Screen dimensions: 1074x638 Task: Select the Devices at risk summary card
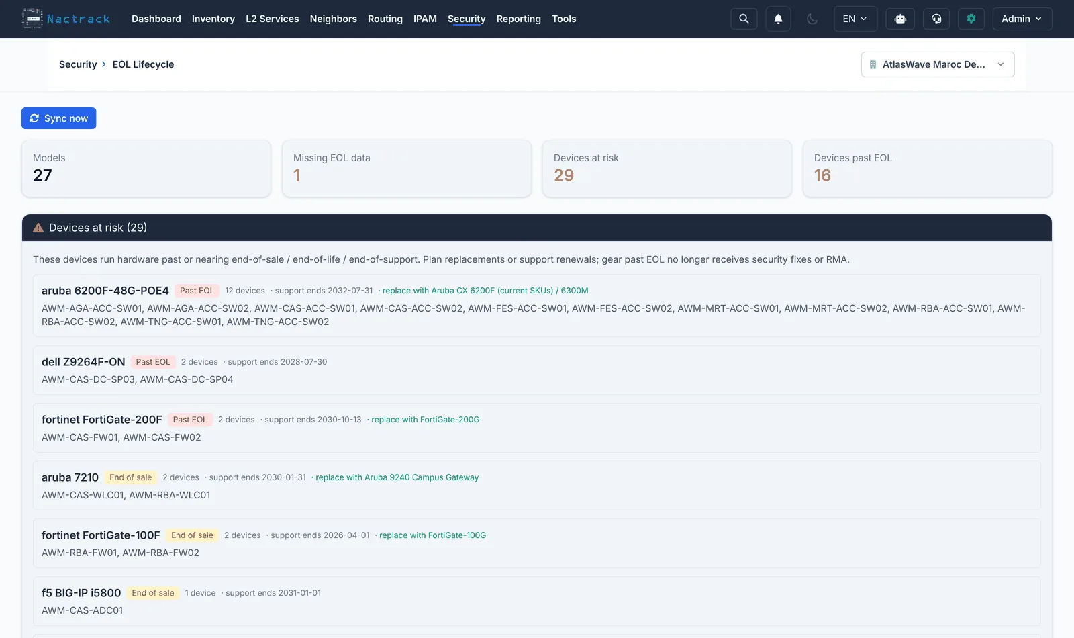pyautogui.click(x=667, y=169)
